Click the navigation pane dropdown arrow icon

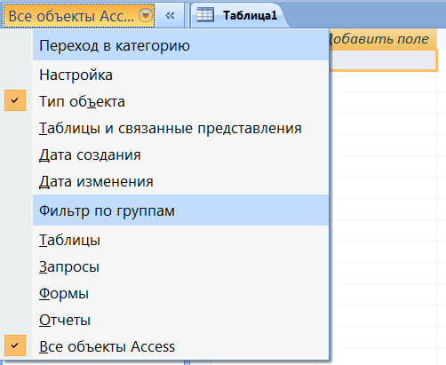pyautogui.click(x=146, y=15)
